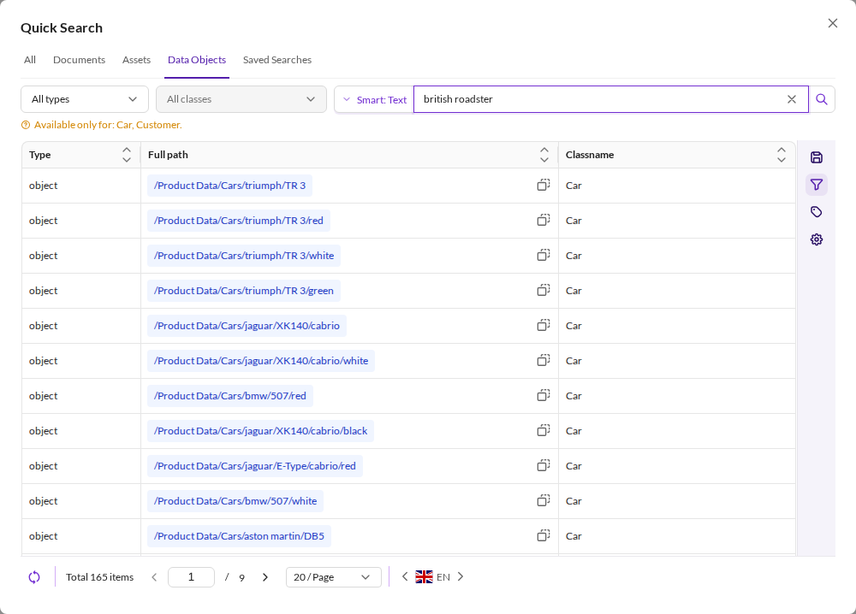Open link /Product Data/Cars/aston martin/DB5
Image resolution: width=856 pixels, height=614 pixels.
coord(239,536)
